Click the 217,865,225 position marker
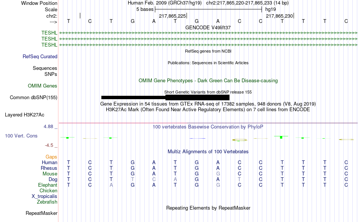358x222 pixels. tap(172, 16)
